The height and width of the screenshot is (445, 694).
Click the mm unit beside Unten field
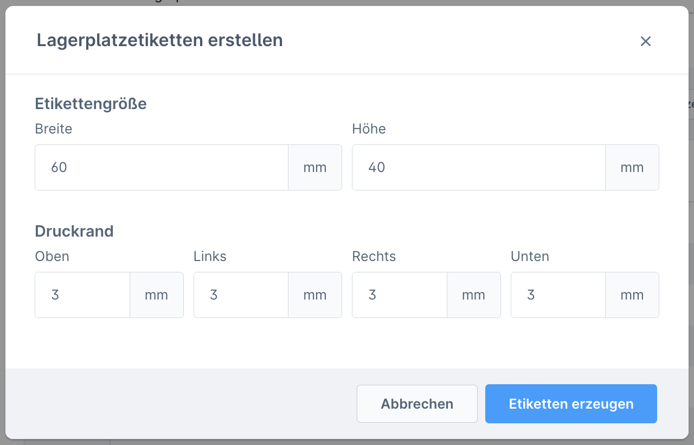632,295
